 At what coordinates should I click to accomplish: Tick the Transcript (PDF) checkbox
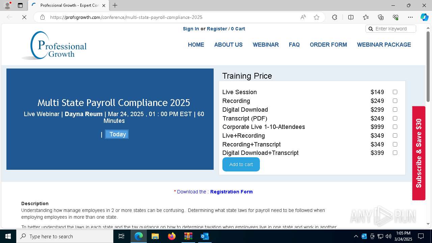(395, 118)
